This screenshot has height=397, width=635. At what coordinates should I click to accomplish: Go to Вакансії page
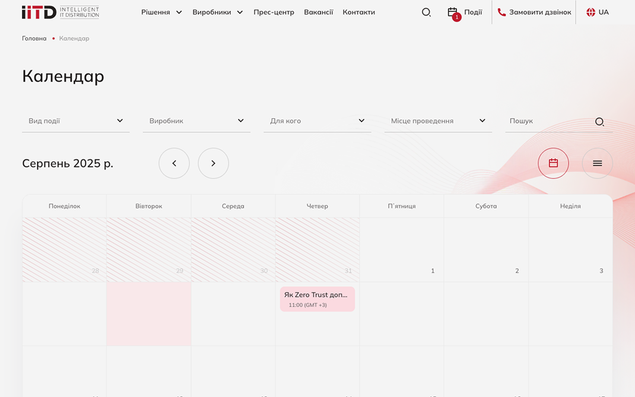(x=318, y=12)
